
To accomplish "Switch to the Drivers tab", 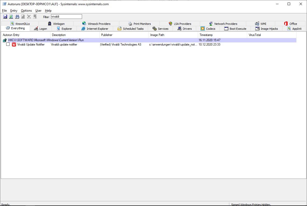I will click(x=185, y=28).
